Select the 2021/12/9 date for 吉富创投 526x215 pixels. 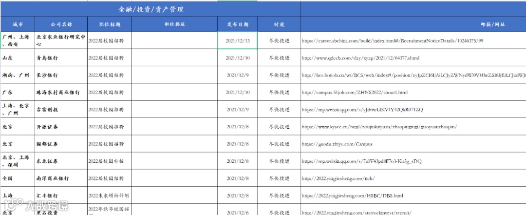coord(238,110)
